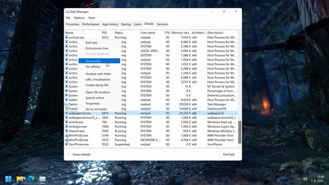Switch to the Startup tab

point(126,24)
